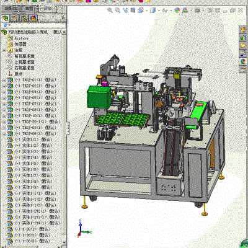Expand the TBDJ-20-1<1> subassembly
Image resolution: width=248 pixels, height=248 pixels.
pyautogui.click(x=4, y=122)
